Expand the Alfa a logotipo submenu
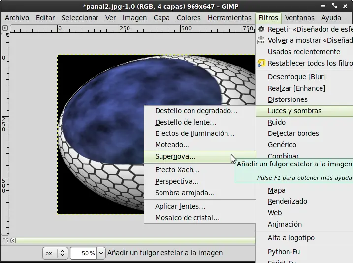 tap(304, 238)
